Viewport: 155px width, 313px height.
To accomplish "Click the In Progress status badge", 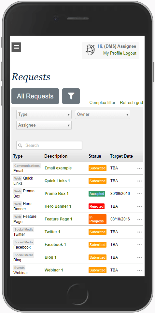I will pyautogui.click(x=97, y=219).
